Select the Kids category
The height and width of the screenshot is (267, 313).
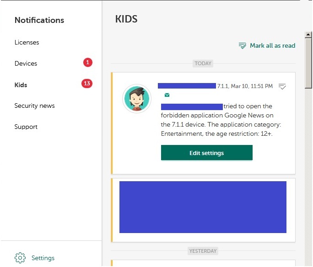point(21,85)
